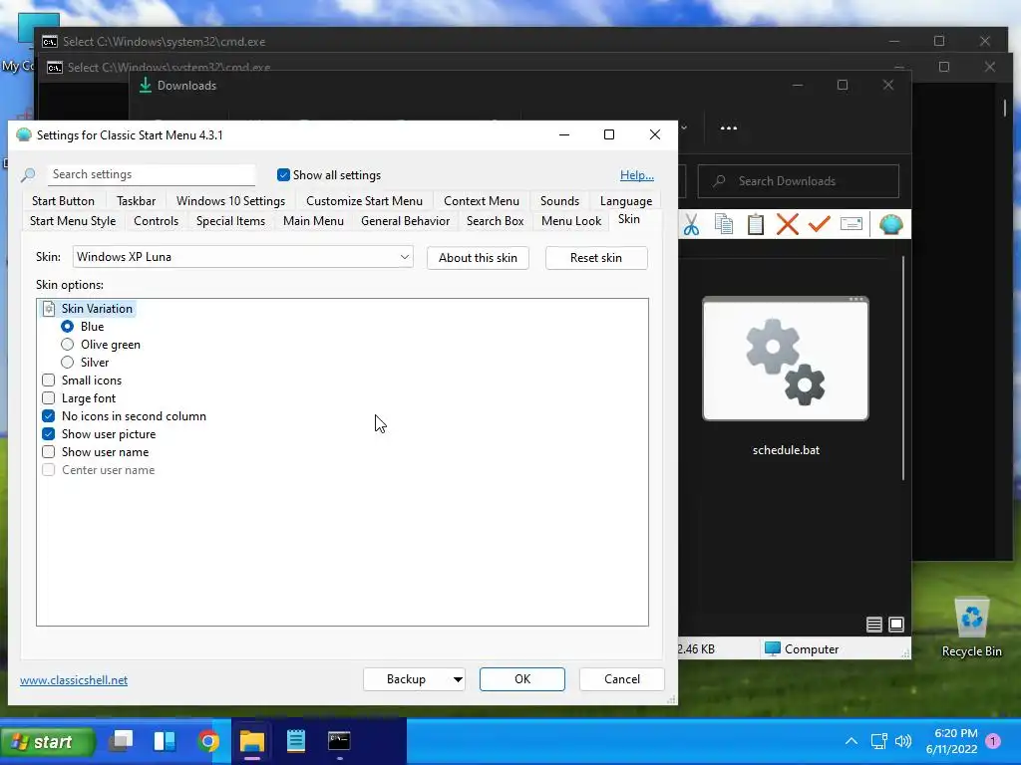Click the About this skin button
This screenshot has width=1021, height=765.
[478, 258]
